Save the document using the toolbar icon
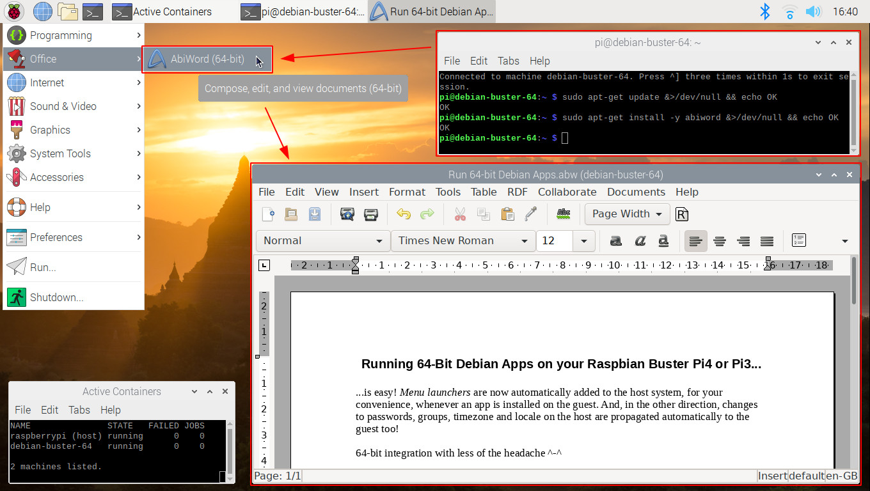870x491 pixels. click(x=315, y=214)
